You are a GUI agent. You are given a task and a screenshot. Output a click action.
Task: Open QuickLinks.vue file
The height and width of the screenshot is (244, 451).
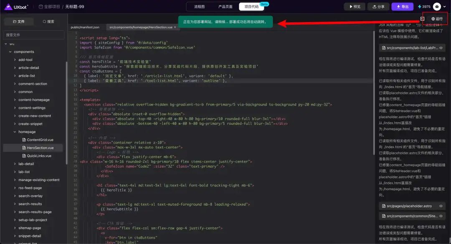point(36,156)
